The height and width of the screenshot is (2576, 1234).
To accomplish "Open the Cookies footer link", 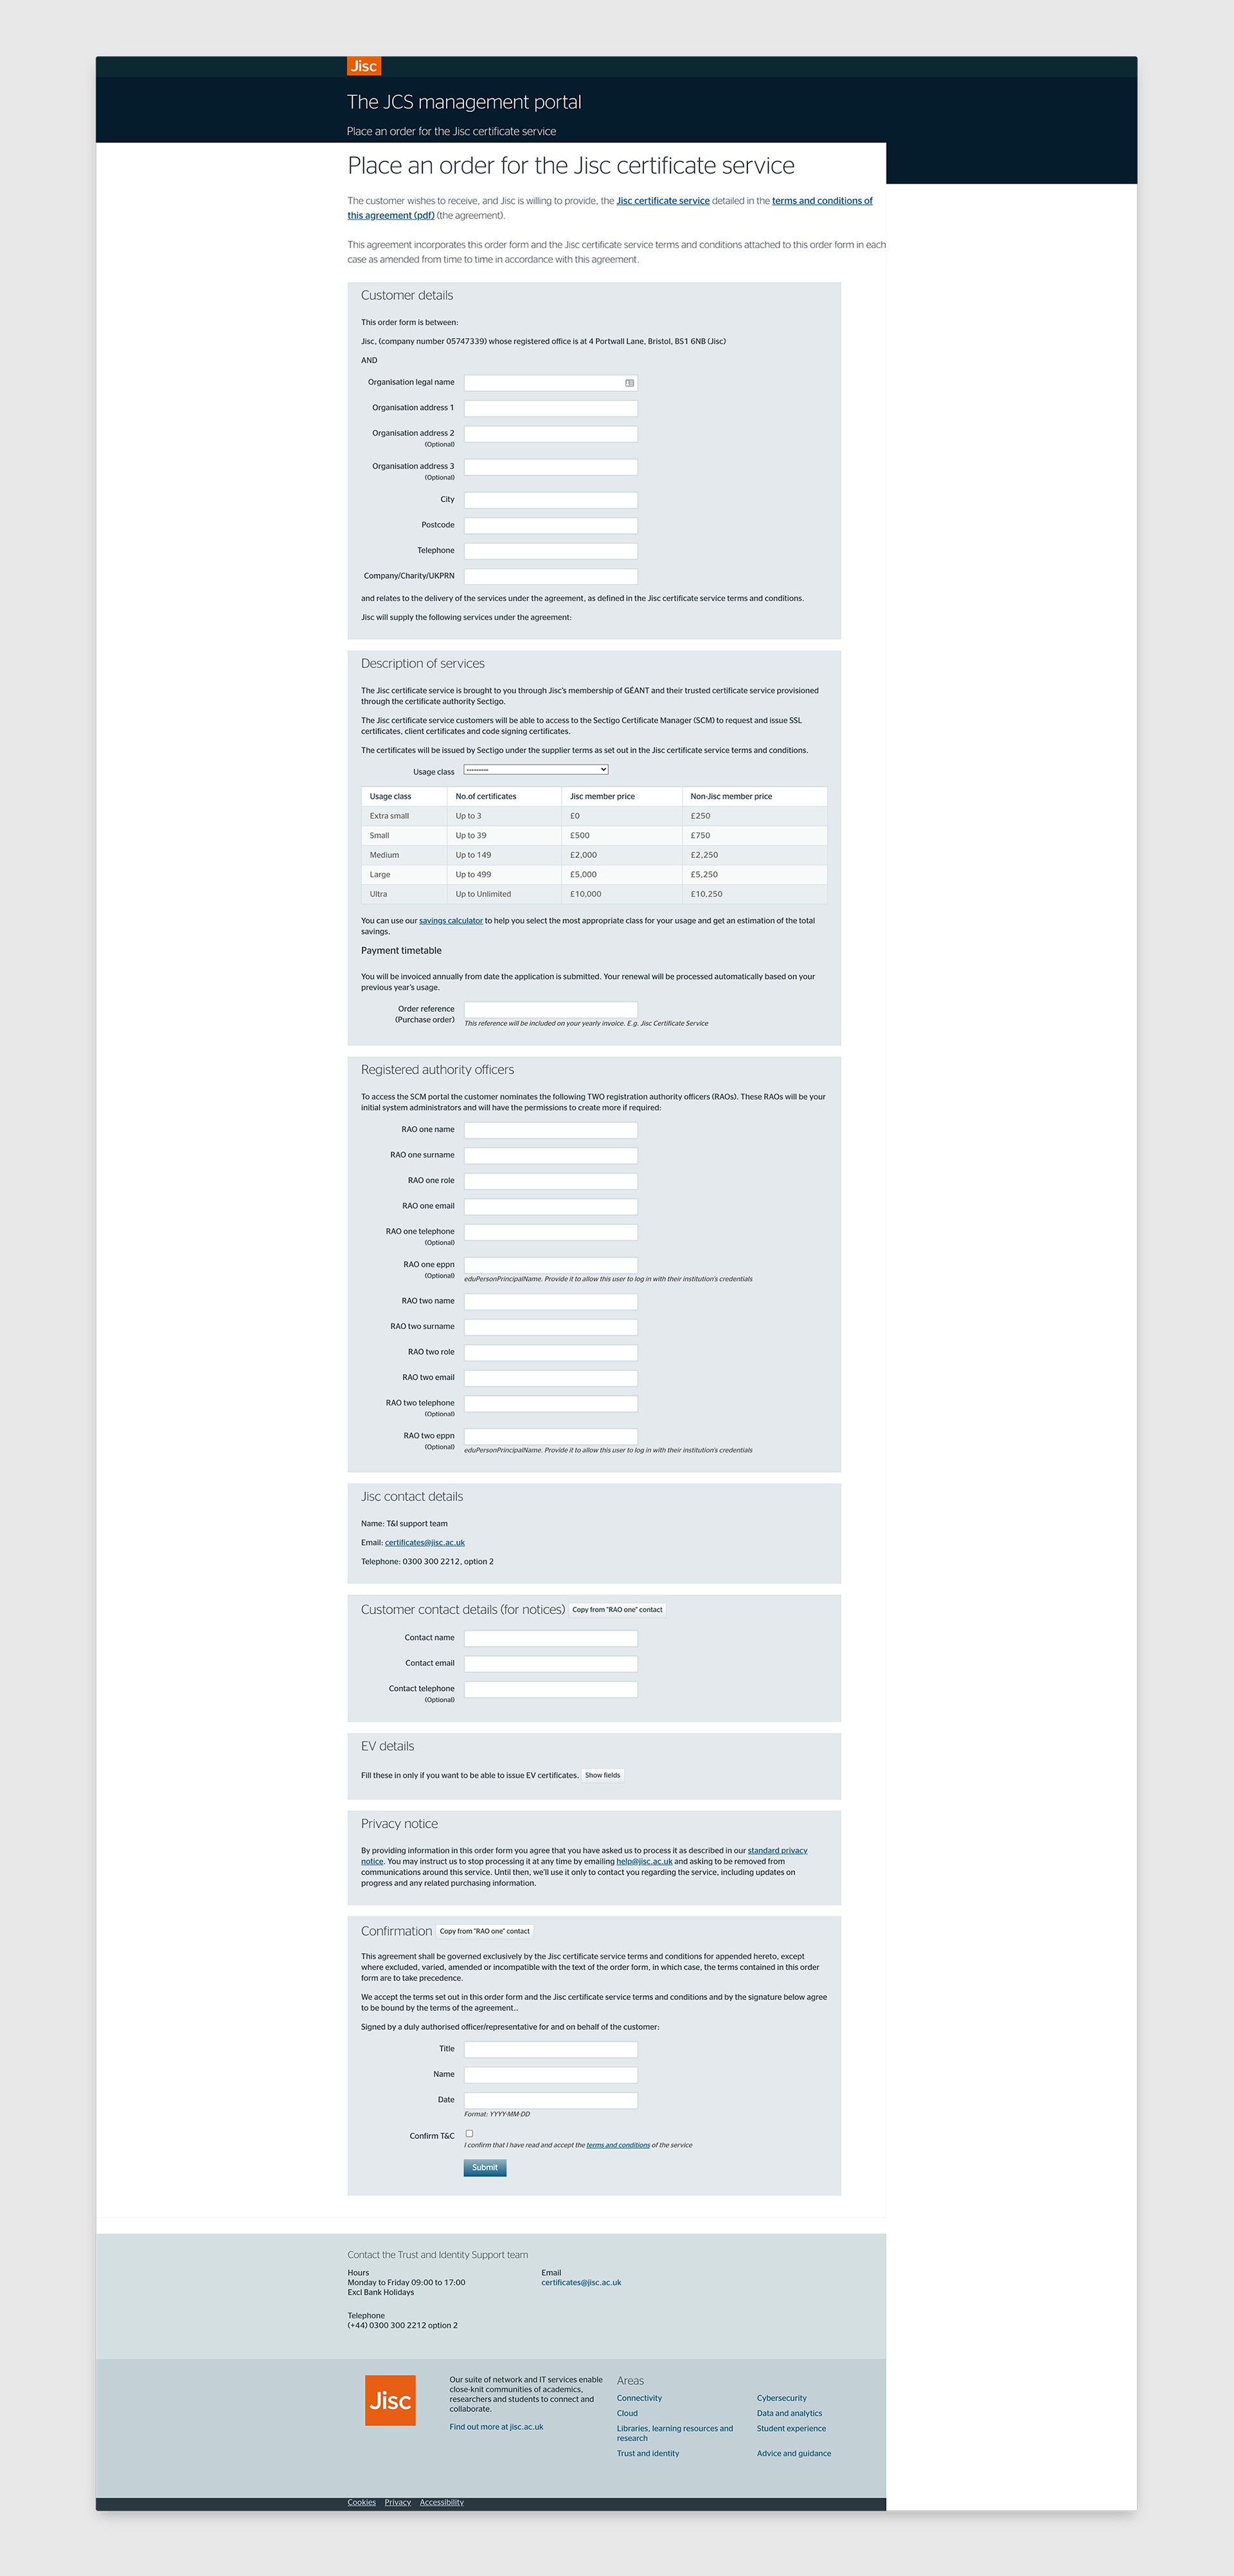I will point(362,2502).
